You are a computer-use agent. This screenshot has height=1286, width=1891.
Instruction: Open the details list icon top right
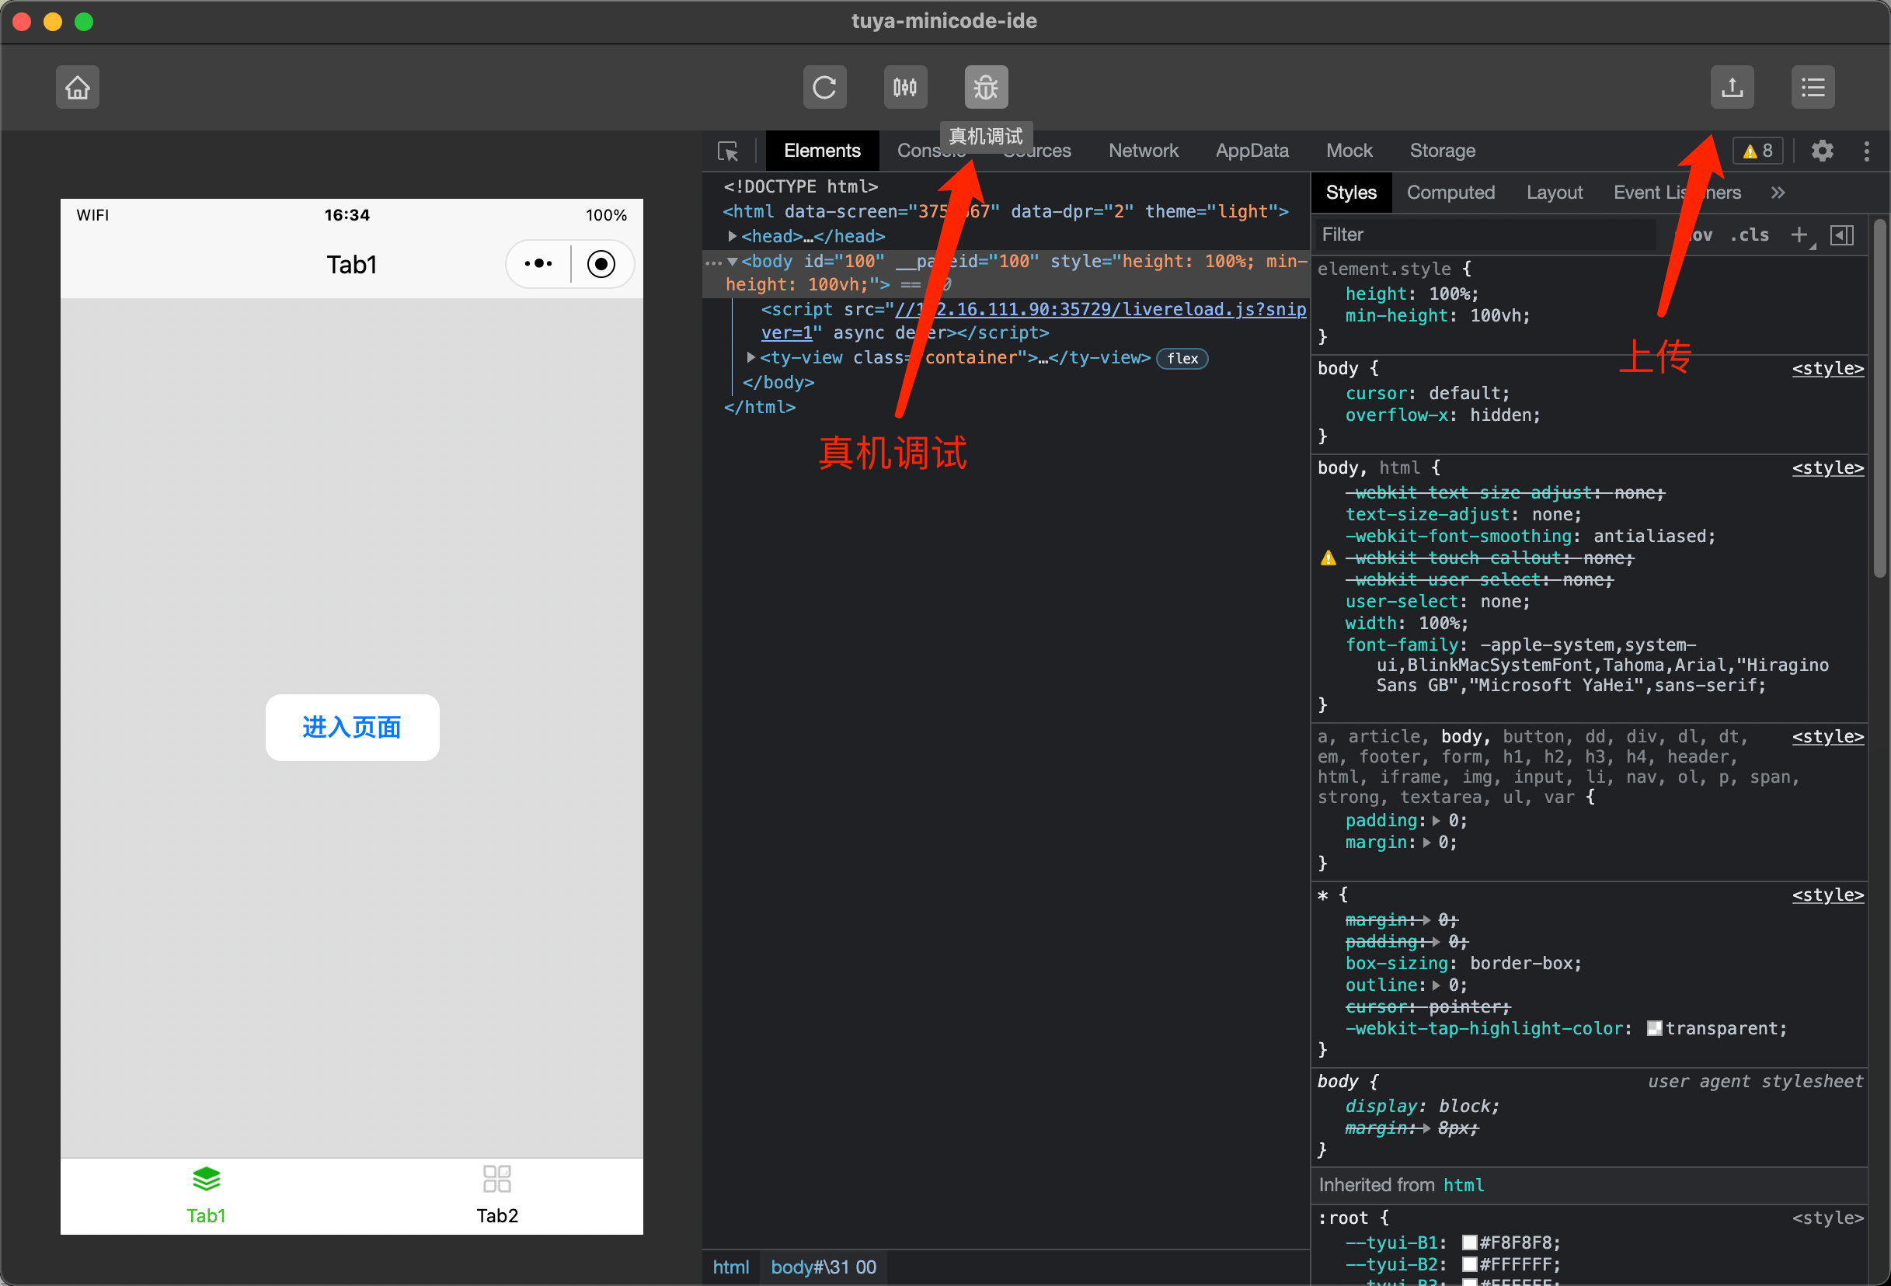click(x=1813, y=87)
